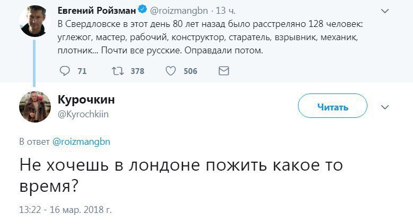Click the blue verified badge
The width and height of the screenshot is (413, 224).
pos(142,9)
